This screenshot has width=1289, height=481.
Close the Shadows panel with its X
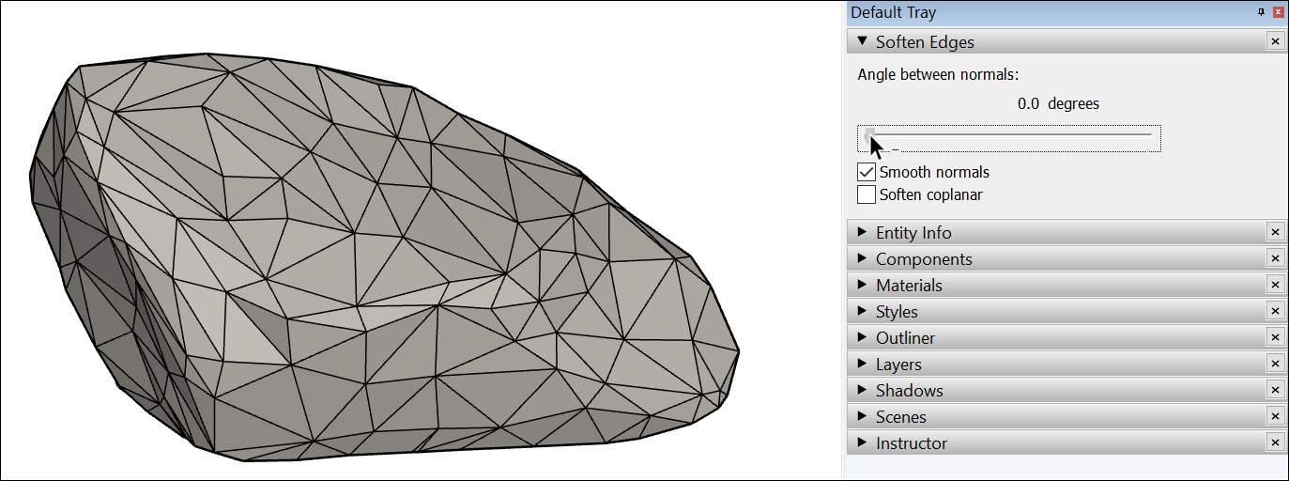coord(1275,390)
